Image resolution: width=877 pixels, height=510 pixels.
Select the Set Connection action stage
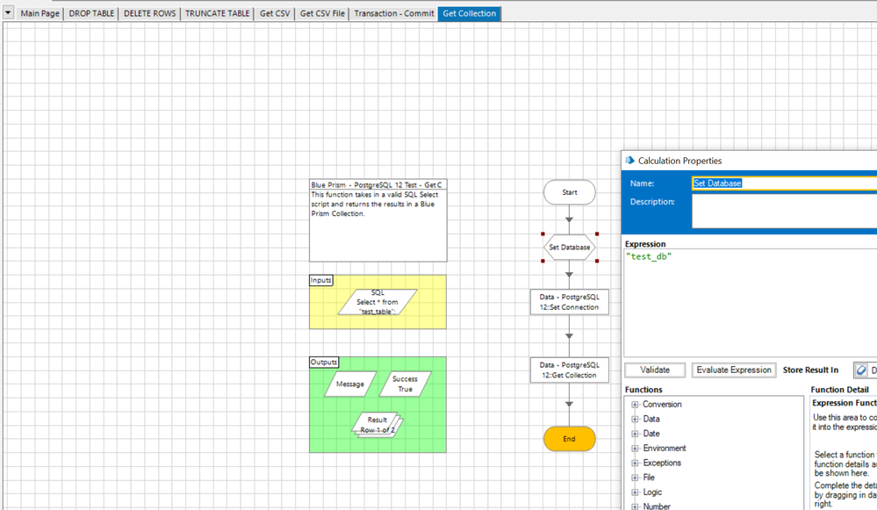pos(570,302)
